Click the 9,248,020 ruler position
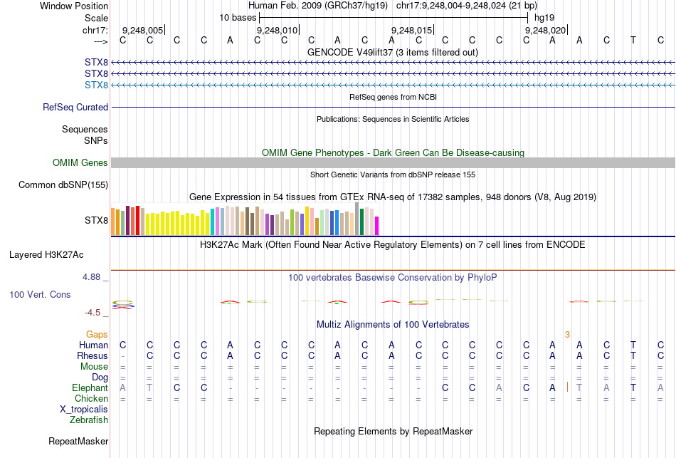676x458 pixels. [x=545, y=30]
